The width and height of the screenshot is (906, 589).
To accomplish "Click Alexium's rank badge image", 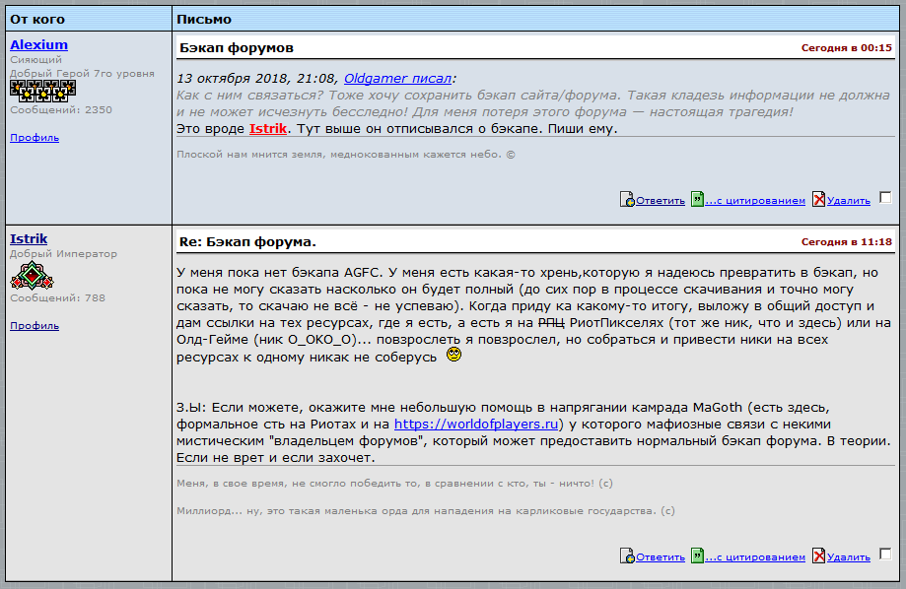I will [42, 92].
